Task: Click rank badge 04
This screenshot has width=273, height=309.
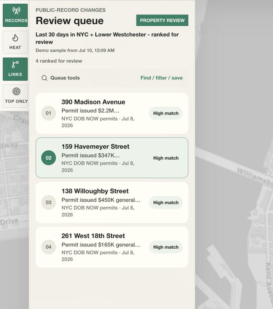Action: tap(48, 247)
